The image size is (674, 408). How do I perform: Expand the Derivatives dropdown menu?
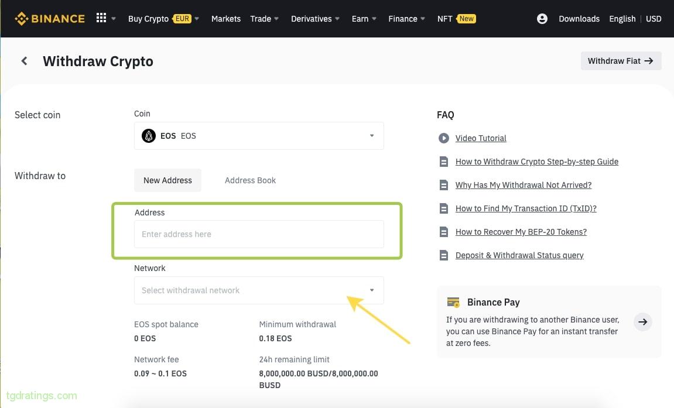[x=315, y=19]
